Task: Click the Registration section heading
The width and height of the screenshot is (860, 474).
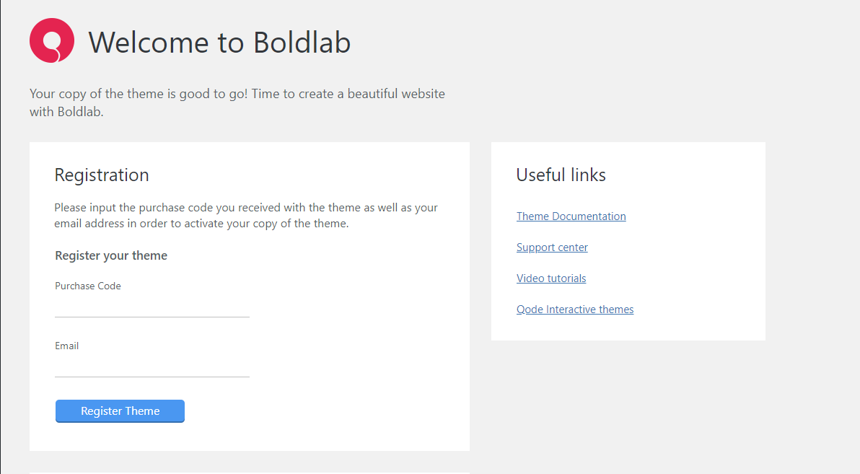Action: [x=102, y=175]
